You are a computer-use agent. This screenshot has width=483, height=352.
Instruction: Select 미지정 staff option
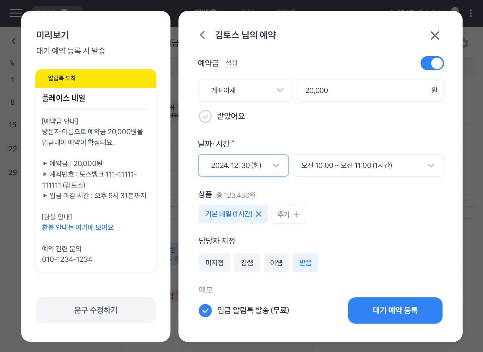click(x=214, y=263)
